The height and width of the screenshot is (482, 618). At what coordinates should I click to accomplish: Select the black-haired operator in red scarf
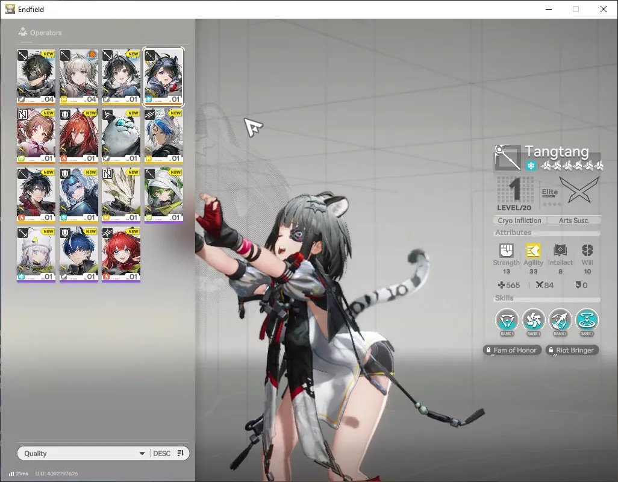click(x=36, y=195)
